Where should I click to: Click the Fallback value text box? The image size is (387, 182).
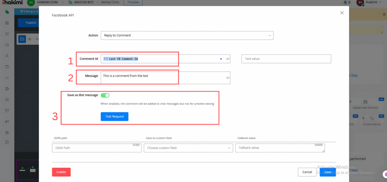(280, 148)
